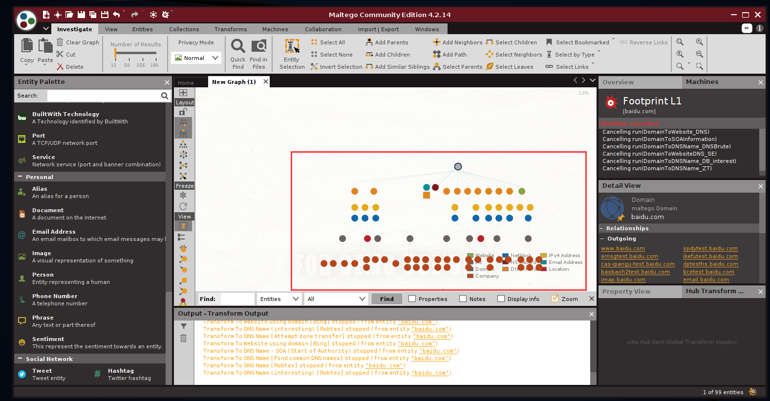Collapse the Personal palette category
770x401 pixels.
20,177
